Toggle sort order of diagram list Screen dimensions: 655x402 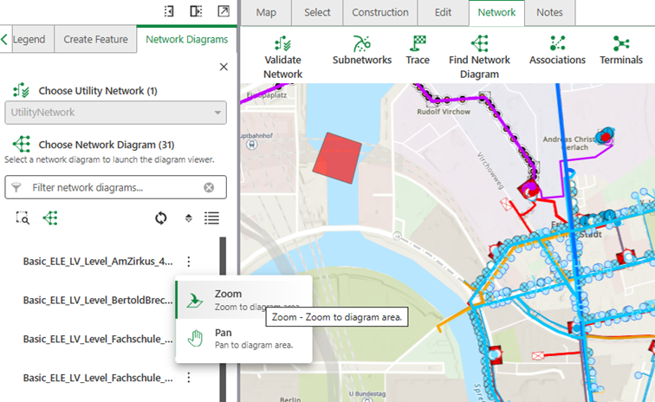point(188,218)
